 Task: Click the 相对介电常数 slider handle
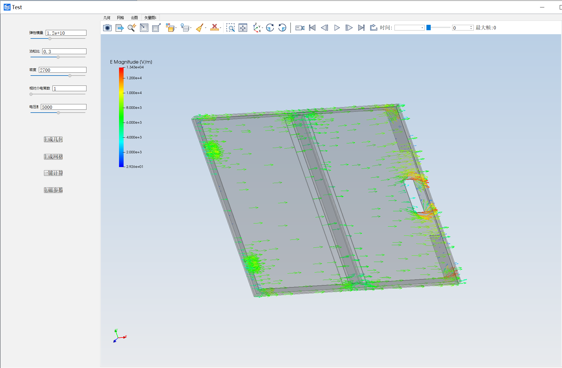[x=31, y=94]
